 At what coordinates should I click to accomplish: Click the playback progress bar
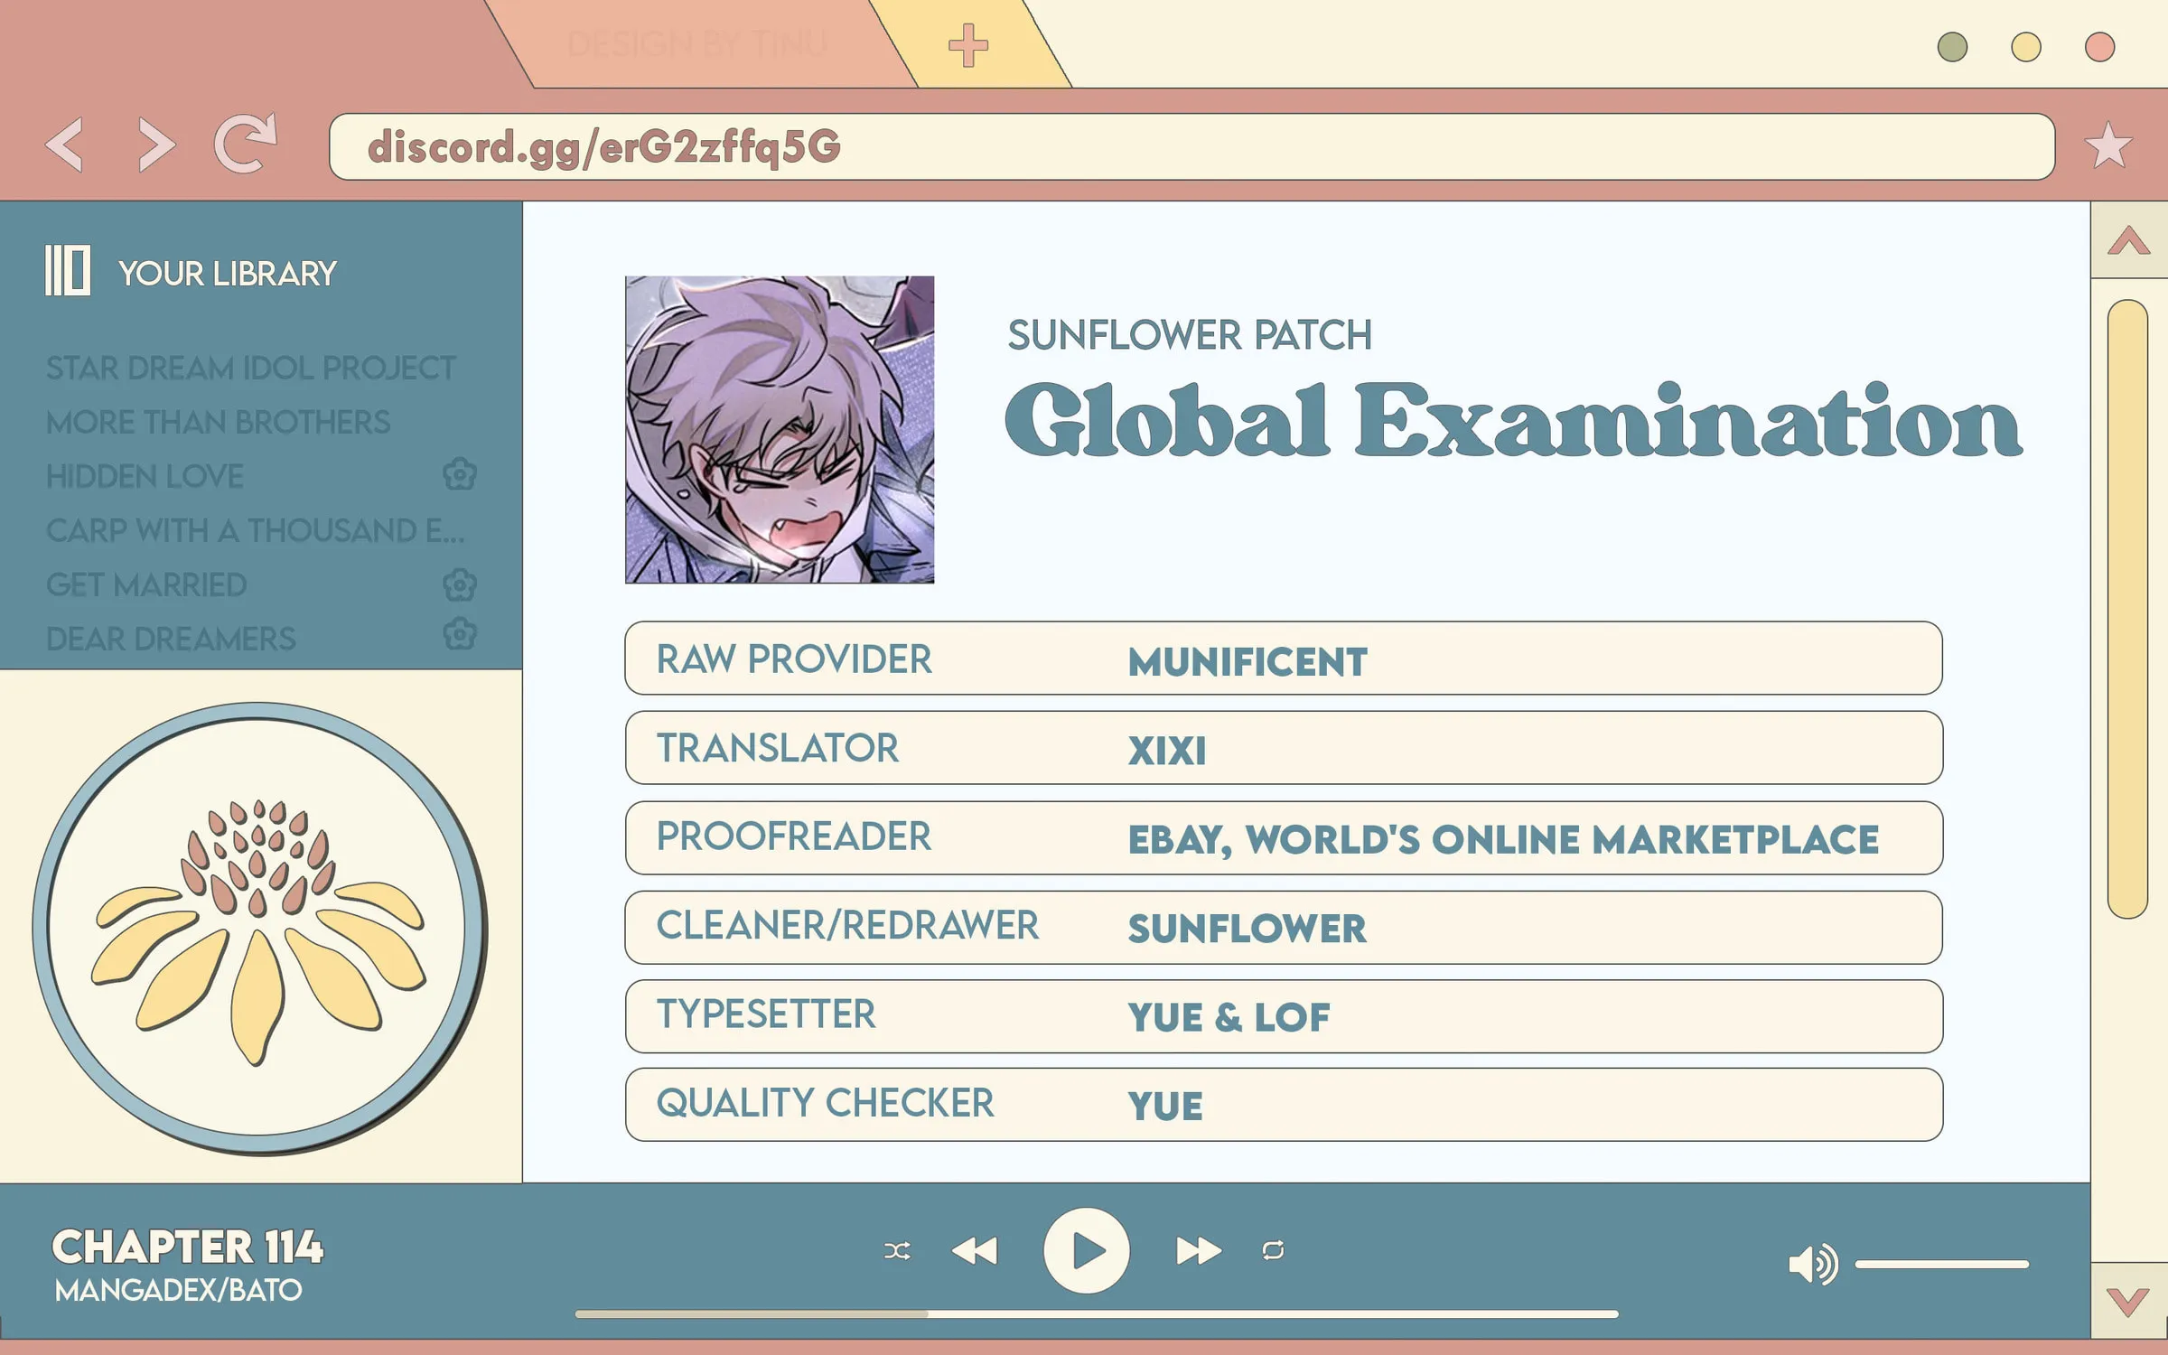pyautogui.click(x=1096, y=1314)
